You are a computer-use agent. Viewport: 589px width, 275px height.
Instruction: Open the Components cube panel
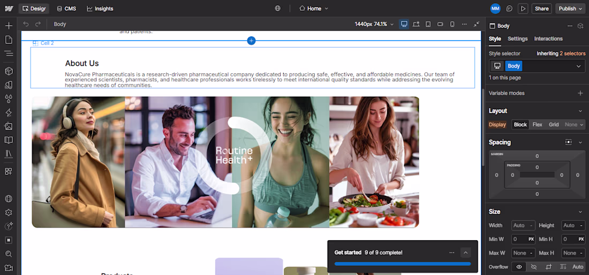[x=9, y=71]
